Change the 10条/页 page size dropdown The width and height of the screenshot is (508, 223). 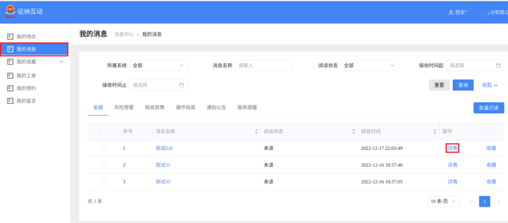click(x=443, y=201)
